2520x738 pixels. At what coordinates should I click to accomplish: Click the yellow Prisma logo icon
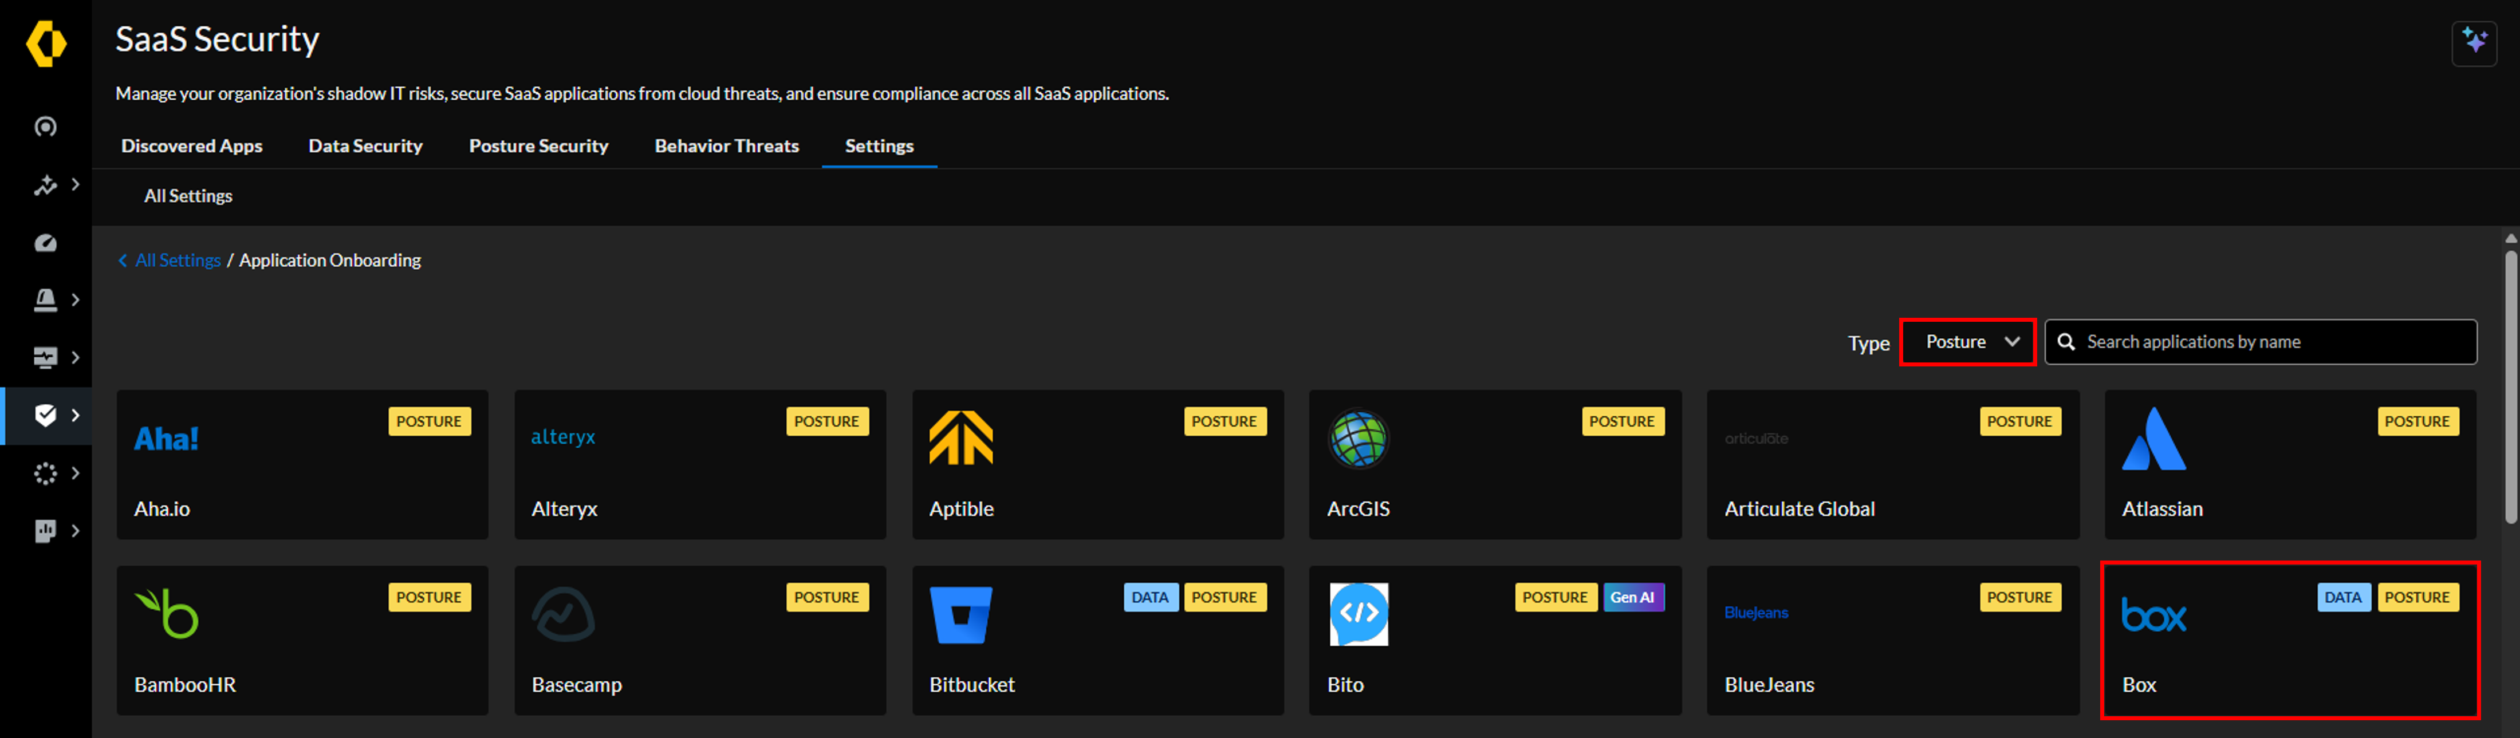[x=46, y=43]
